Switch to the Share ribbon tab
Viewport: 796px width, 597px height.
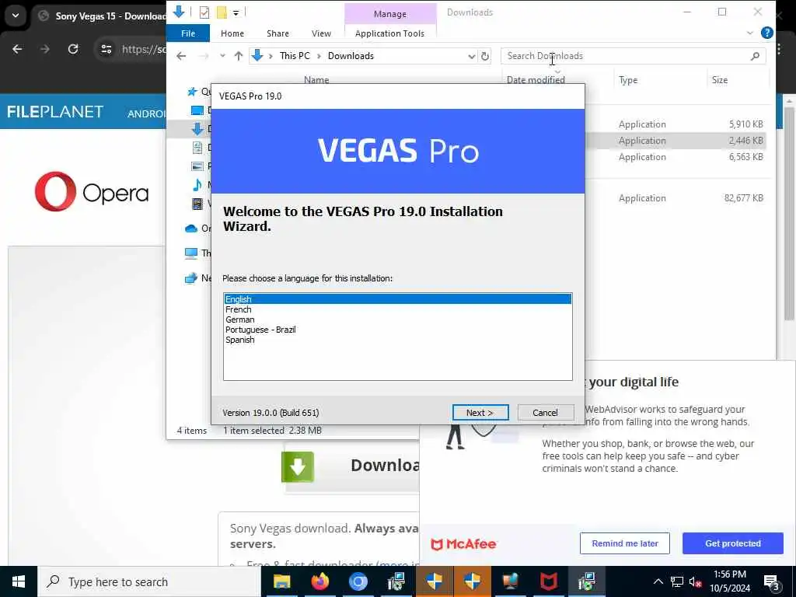pos(278,33)
